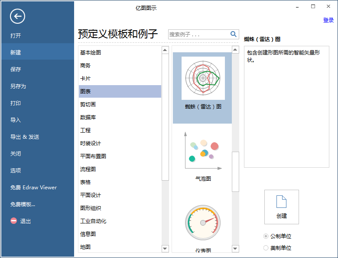Select the 地图 category
Image resolution: width=338 pixels, height=258 pixels.
tap(120, 247)
